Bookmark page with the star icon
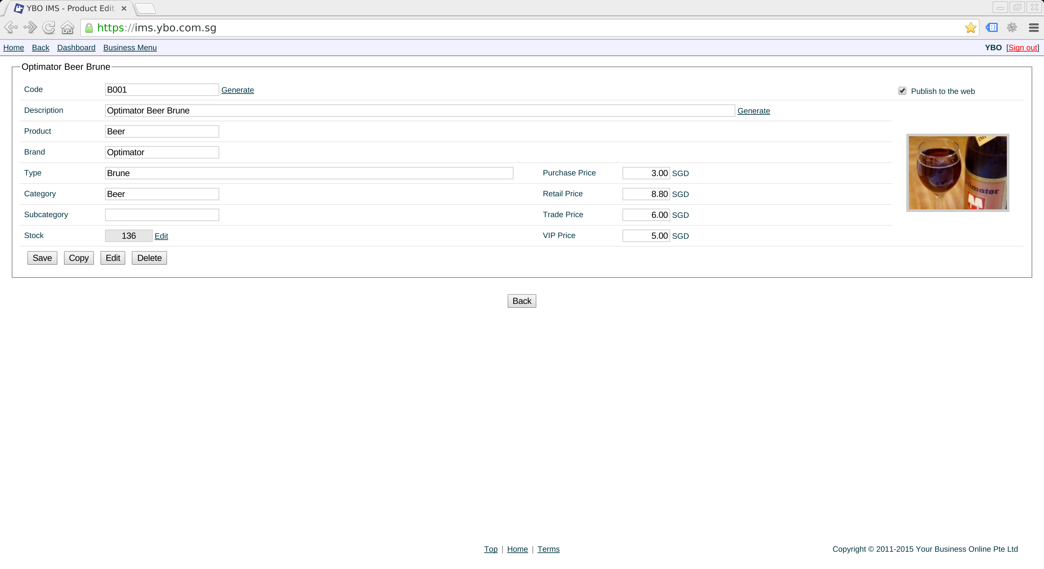Image resolution: width=1044 pixels, height=569 pixels. click(x=971, y=27)
